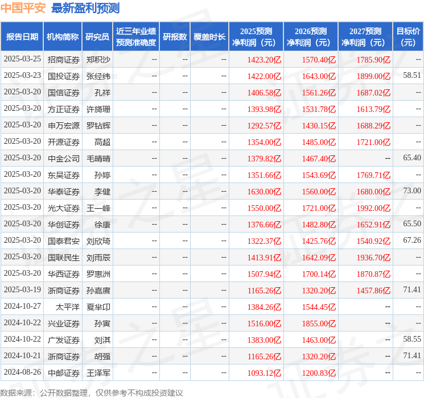The width and height of the screenshot is (424, 398).
Task: Click analyst name 许旖珊
Action: [98, 109]
